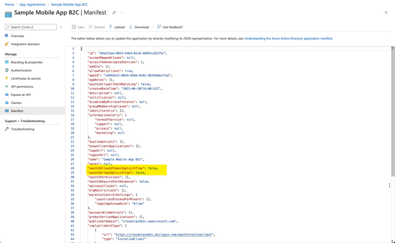Click the "InstalledClient" type value
This screenshot has height=243, width=395.
tap(131, 239)
